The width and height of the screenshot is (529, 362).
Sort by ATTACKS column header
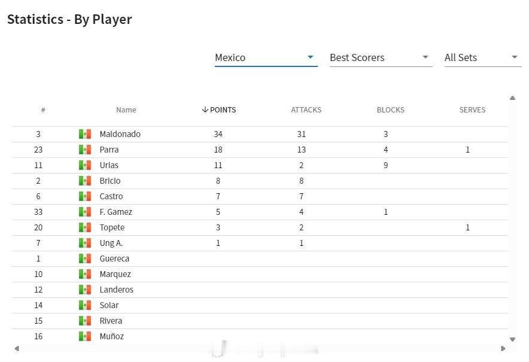pos(306,110)
